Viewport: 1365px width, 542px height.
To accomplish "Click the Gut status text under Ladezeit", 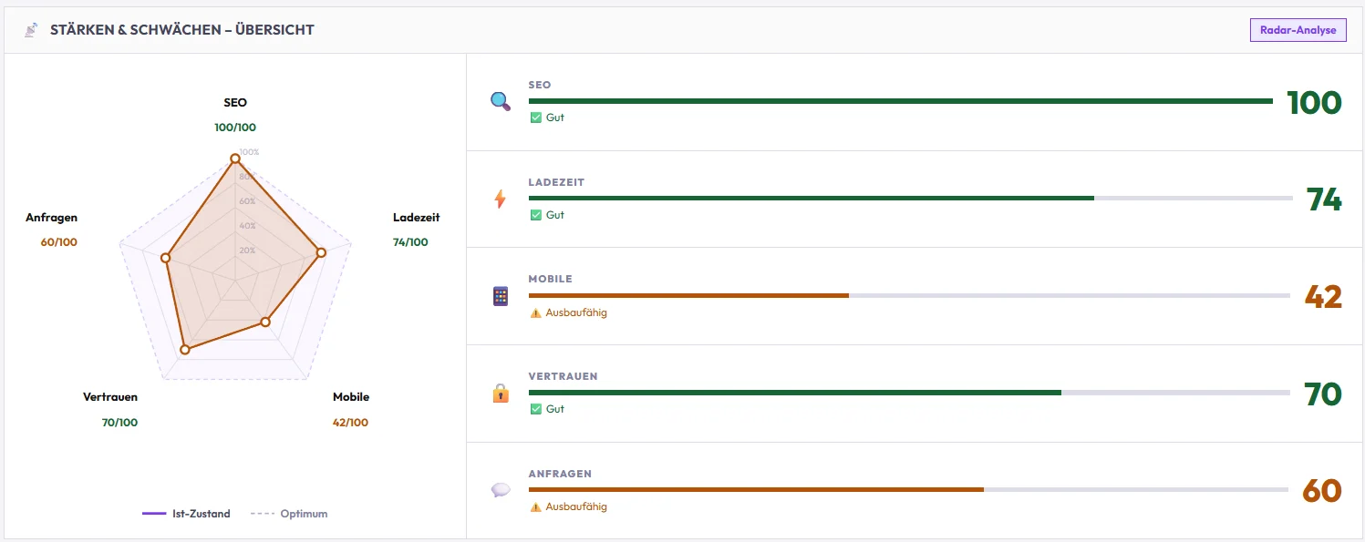I will (x=555, y=215).
